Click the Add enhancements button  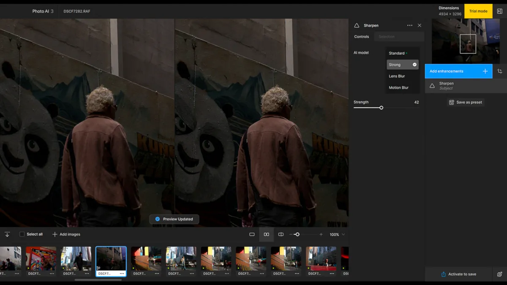(x=458, y=71)
